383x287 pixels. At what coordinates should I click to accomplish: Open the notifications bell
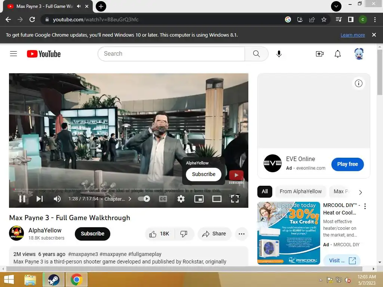(338, 54)
